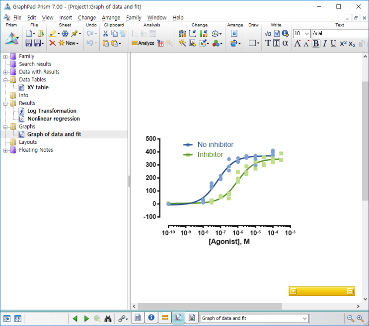Screen dimensions: 369x326
Task: Toggle bold text formatting
Action: pos(316,43)
